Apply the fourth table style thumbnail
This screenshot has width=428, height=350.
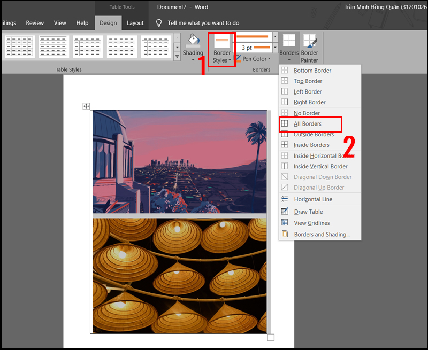[x=122, y=46]
